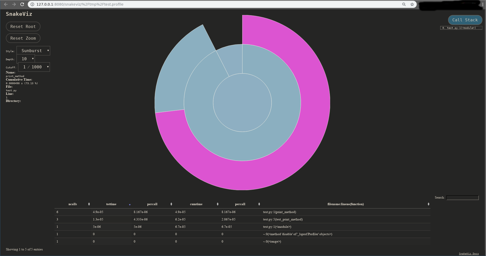Click the back navigation arrow
This screenshot has height=256, width=486.
pos(6,4)
